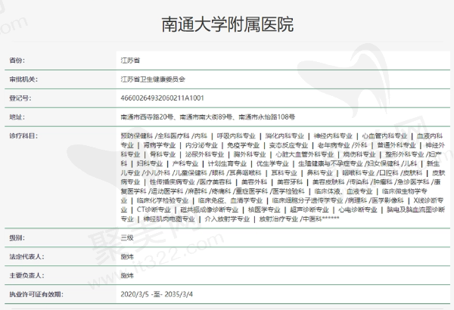454x310 pixels.
Task: Click 心血管内科专业 in the department list
Action: [x=384, y=136]
